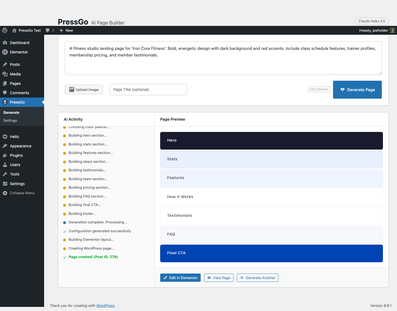Screen dimensions: 397x311
Task: Click 'Generation complete. Processing...' log entry
Action: 98,222
